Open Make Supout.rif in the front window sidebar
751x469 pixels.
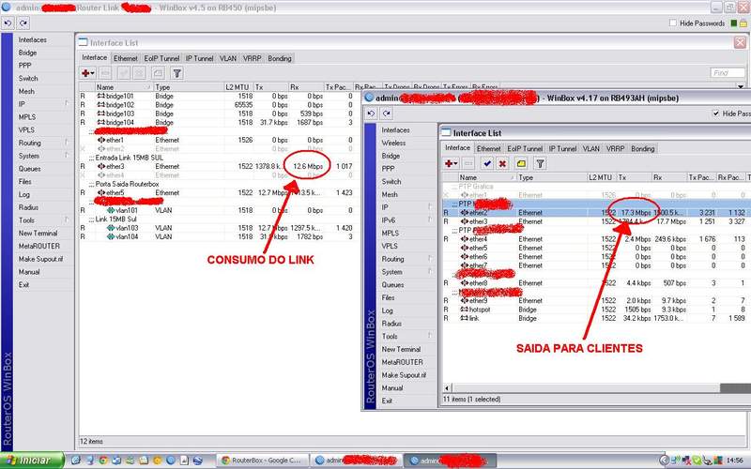404,375
